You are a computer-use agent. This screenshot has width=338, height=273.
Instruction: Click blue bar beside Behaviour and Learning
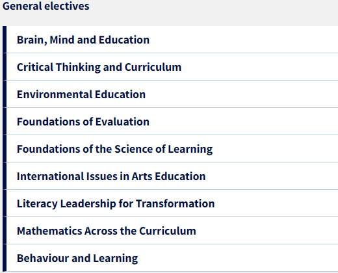click(5, 258)
